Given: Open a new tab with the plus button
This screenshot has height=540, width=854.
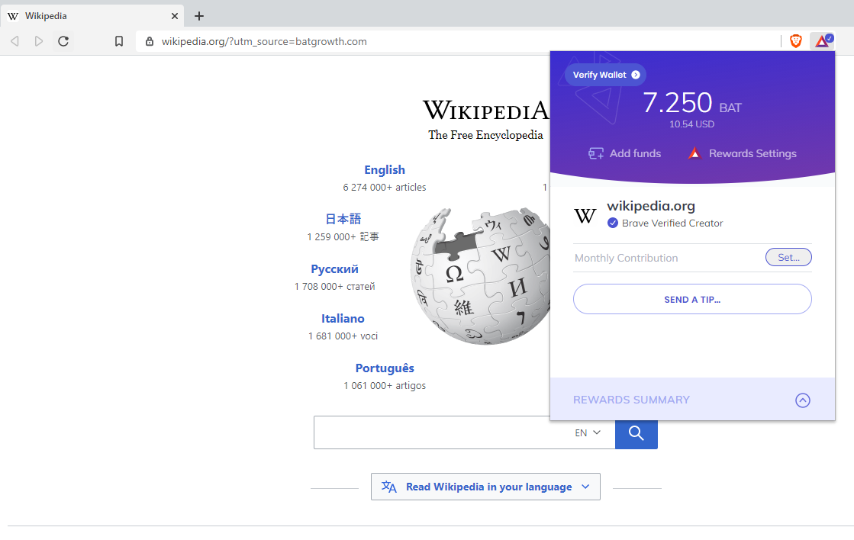Looking at the screenshot, I should click(x=199, y=16).
